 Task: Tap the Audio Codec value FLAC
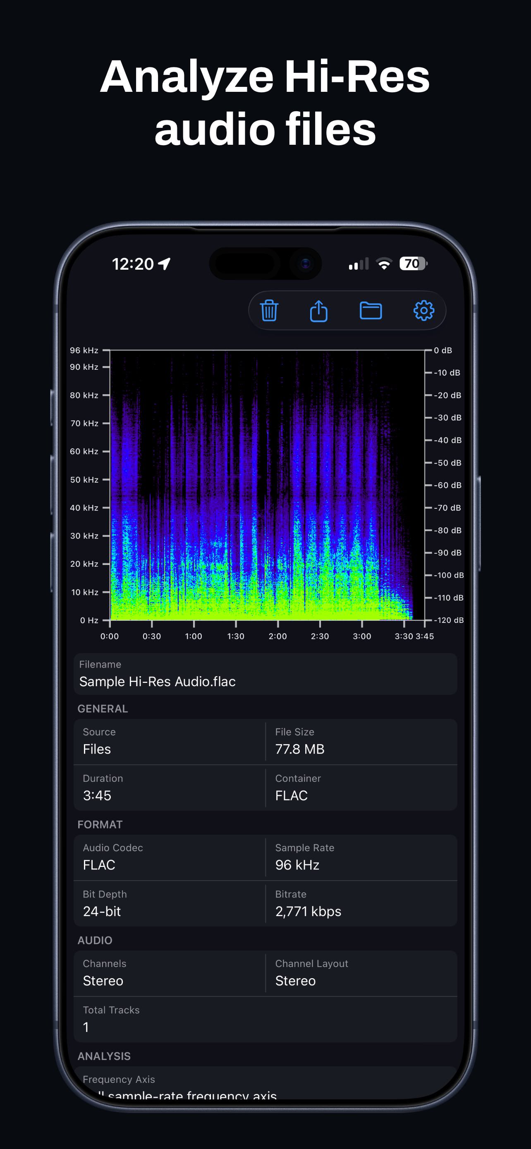(99, 865)
